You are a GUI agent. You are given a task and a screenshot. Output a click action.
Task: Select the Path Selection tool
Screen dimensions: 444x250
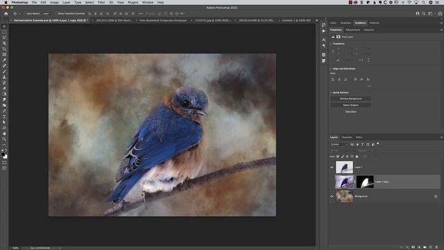pos(4,122)
